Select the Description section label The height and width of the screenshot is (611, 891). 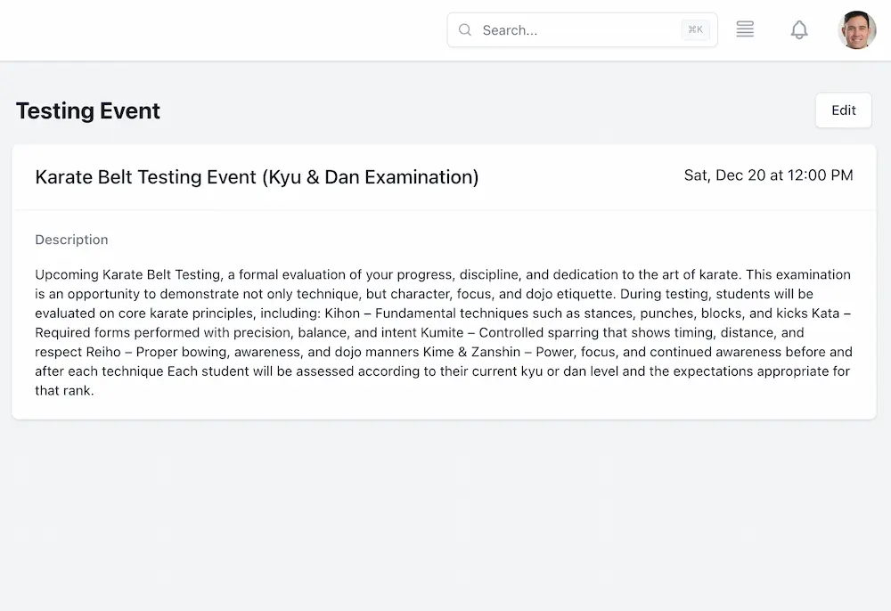[x=71, y=240]
